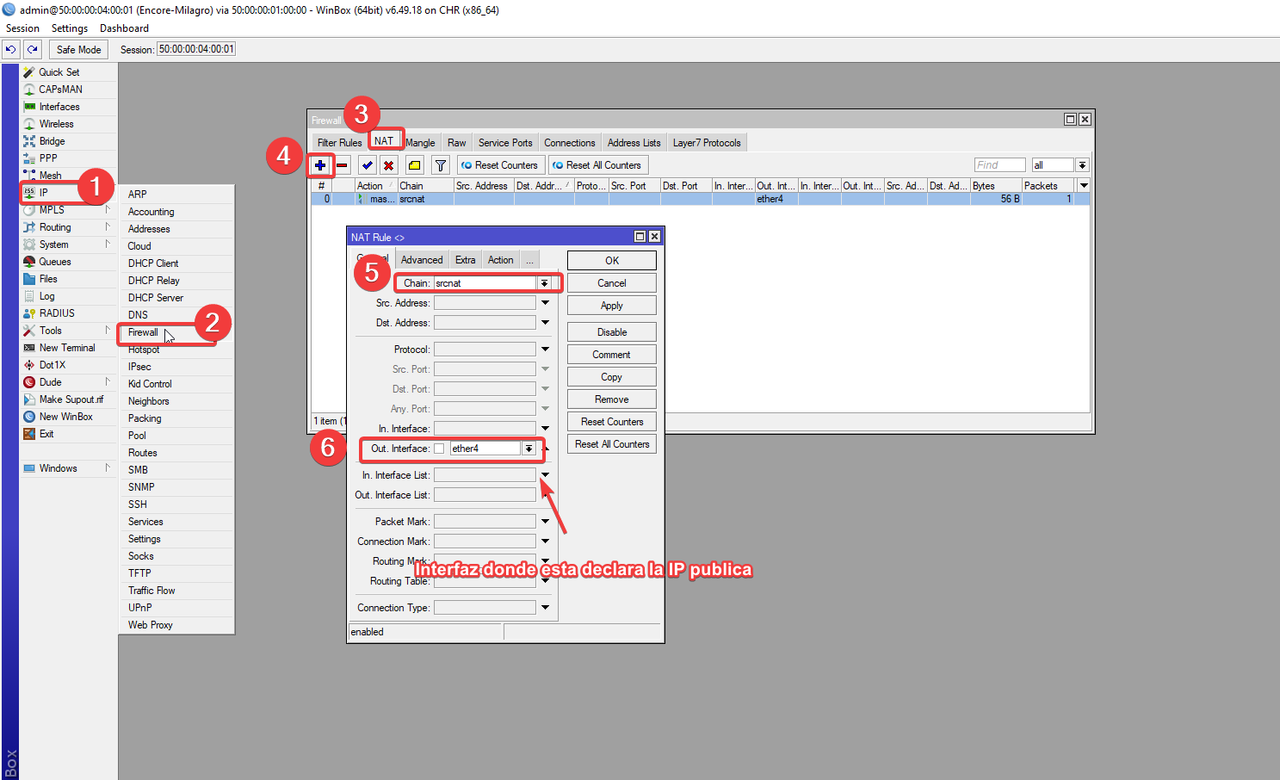Toggle the Safe Mode button
Viewport: 1280px width, 780px height.
[78, 49]
